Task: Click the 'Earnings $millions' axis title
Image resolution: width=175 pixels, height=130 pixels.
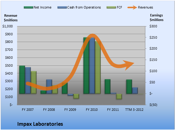Action: [x=156, y=18]
